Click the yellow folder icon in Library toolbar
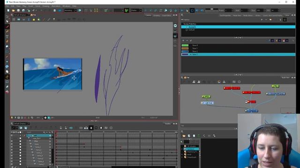The width and height of the screenshot is (300, 168). (184, 136)
